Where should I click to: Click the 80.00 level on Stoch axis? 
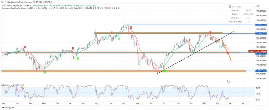tap(258, 88)
